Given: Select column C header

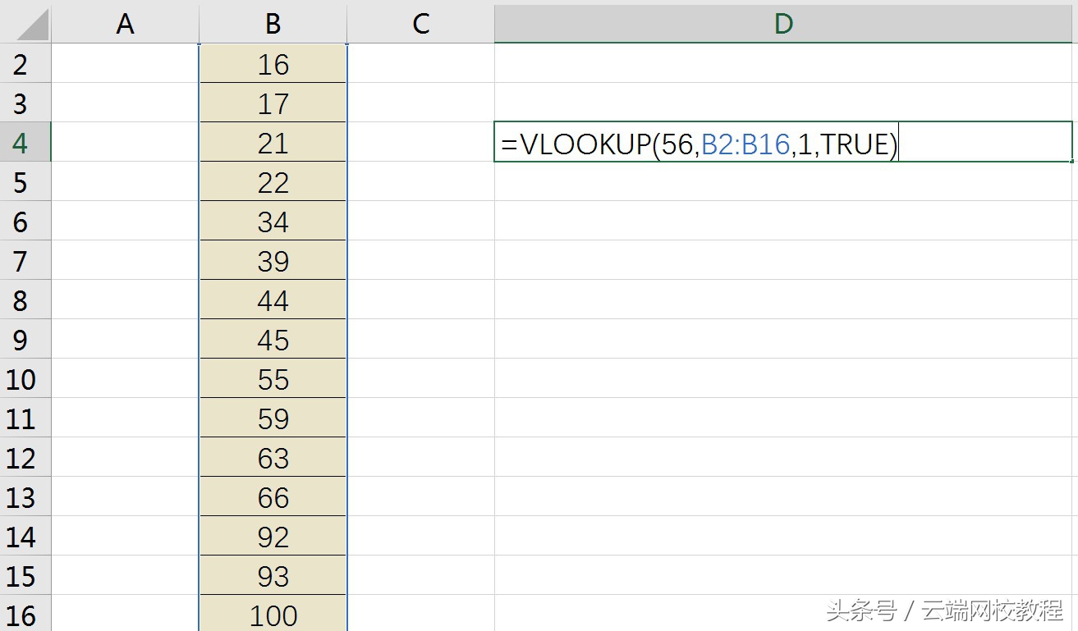Looking at the screenshot, I should click(420, 22).
